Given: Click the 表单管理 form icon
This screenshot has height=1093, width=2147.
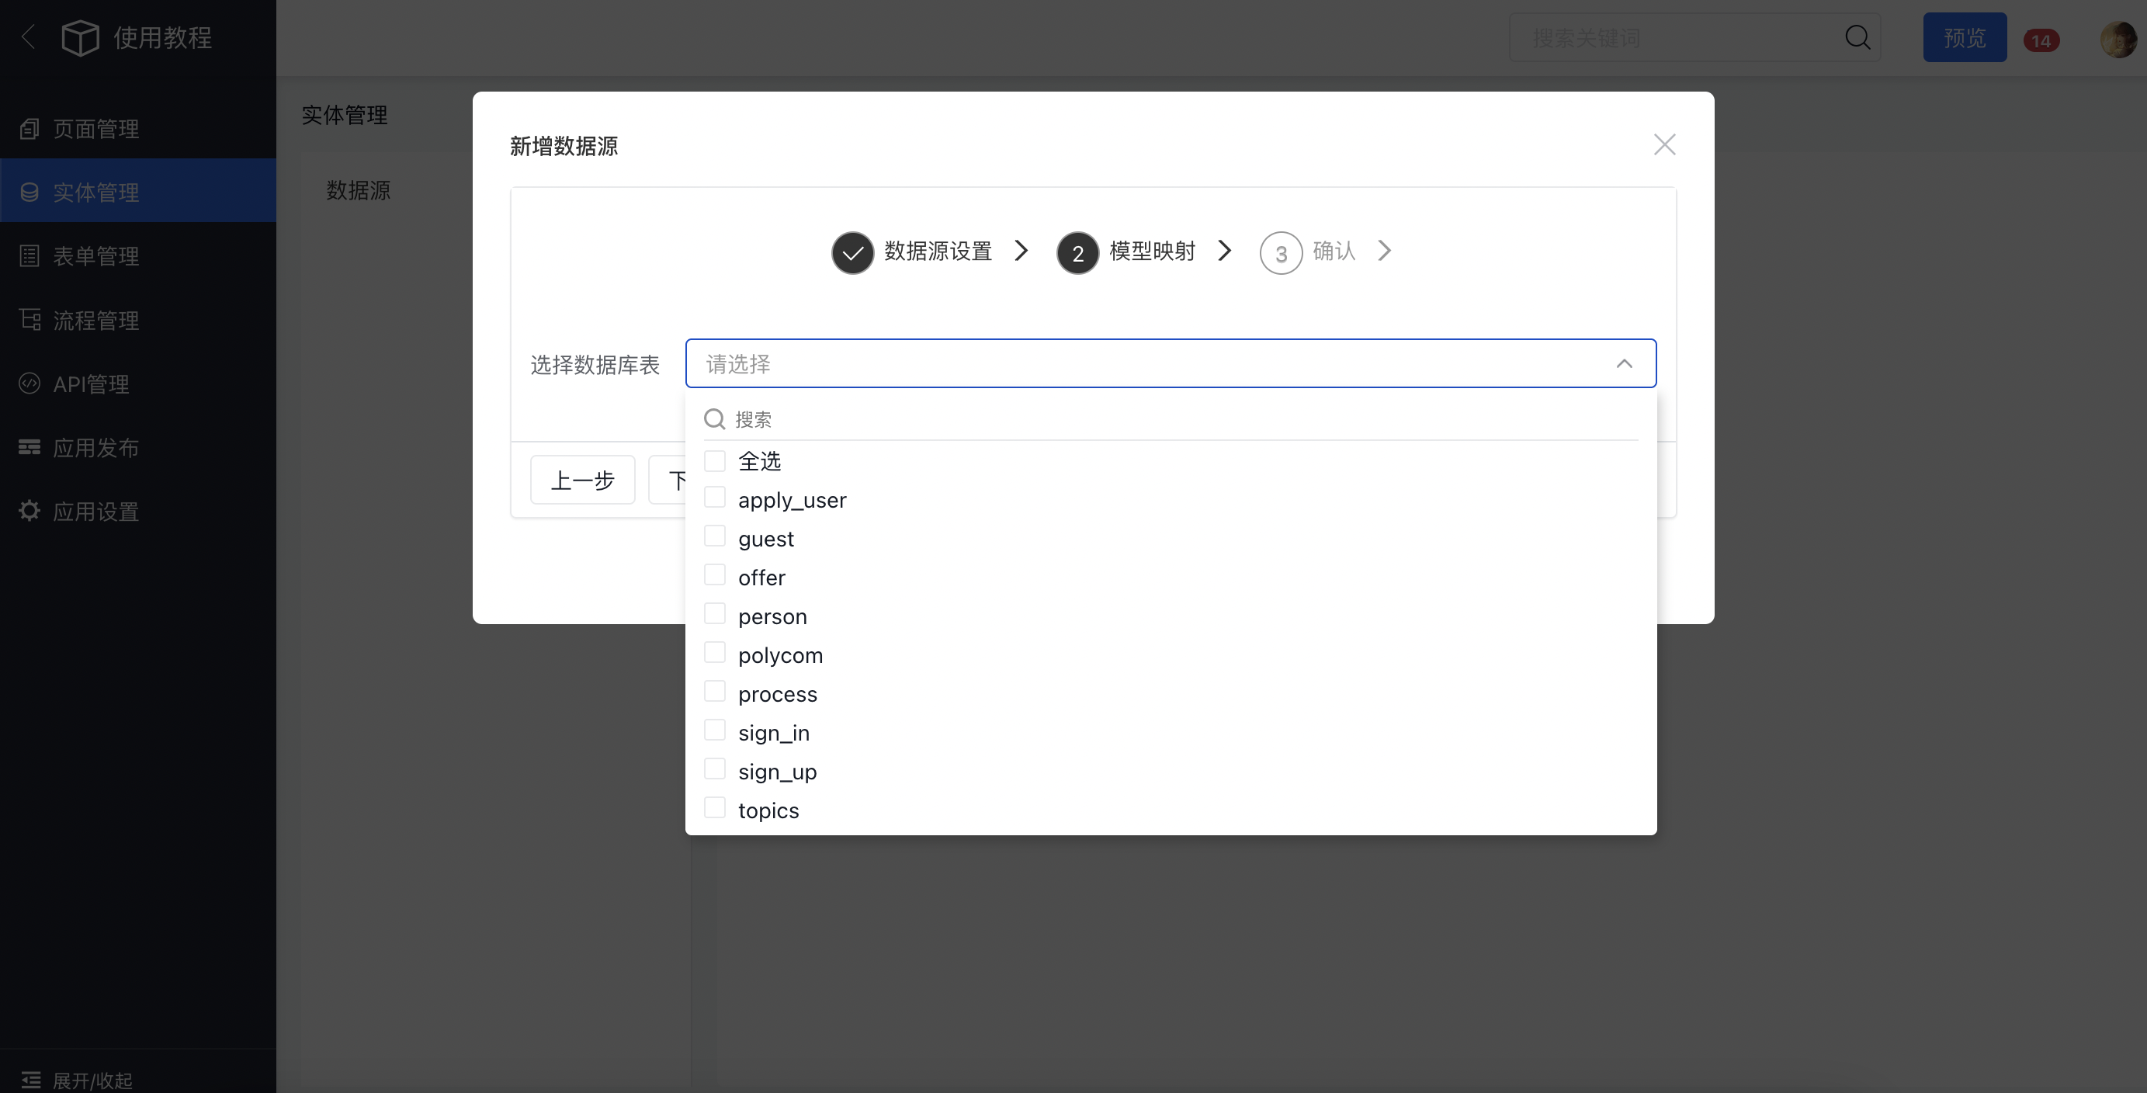Looking at the screenshot, I should (x=29, y=256).
